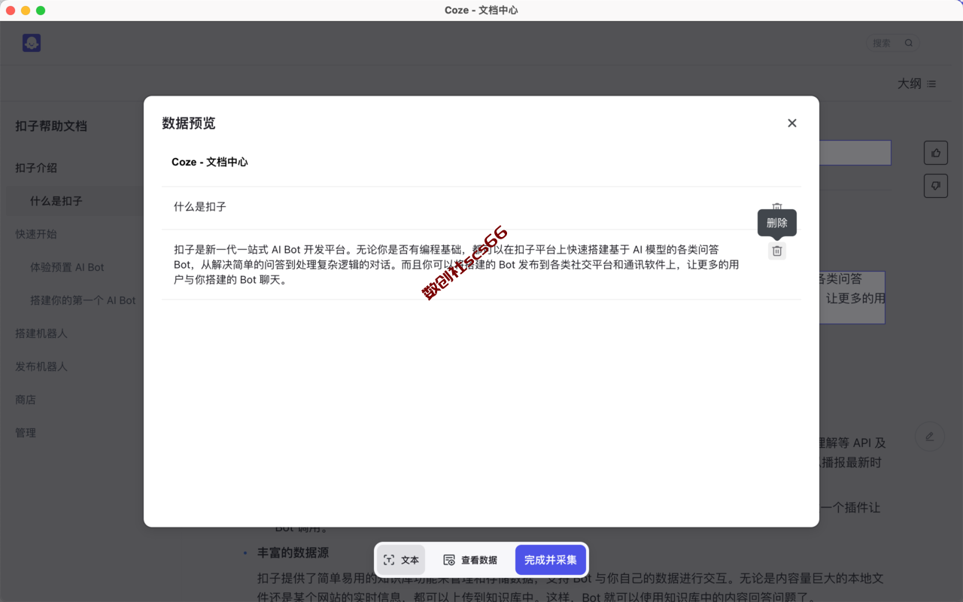
Task: Open 搭建你的第一个 AI Bot sidebar item
Action: (x=83, y=300)
